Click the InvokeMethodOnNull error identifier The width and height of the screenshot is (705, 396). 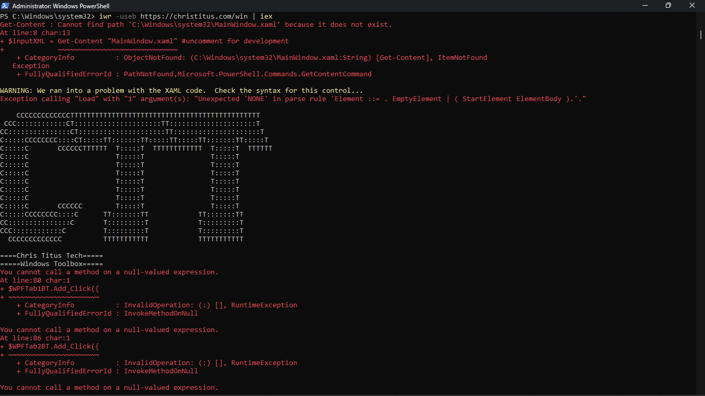coord(160,313)
